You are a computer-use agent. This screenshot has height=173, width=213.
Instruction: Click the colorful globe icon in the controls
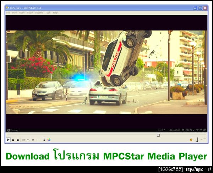pos(49,140)
